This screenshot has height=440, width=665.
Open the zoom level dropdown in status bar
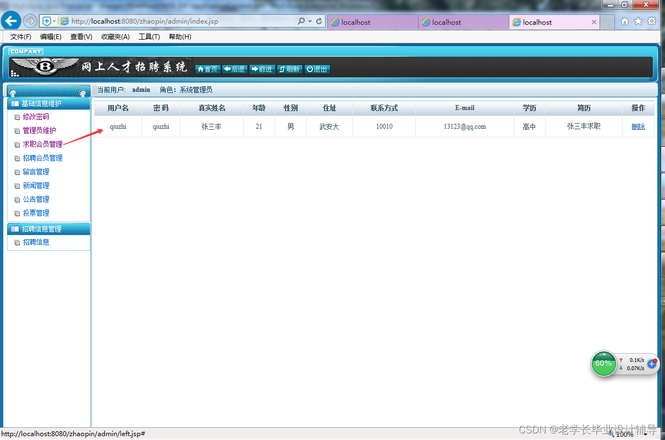[647, 433]
